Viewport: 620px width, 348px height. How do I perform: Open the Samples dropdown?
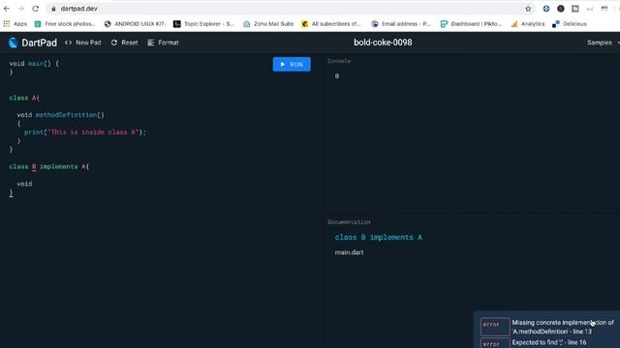pos(603,43)
